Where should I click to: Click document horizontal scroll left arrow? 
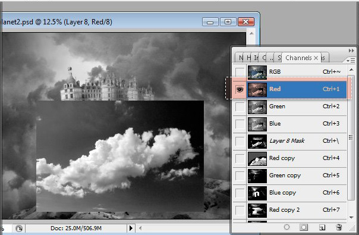coord(140,228)
